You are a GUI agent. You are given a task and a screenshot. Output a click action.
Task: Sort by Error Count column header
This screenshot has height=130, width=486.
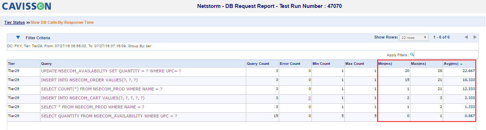click(295, 64)
